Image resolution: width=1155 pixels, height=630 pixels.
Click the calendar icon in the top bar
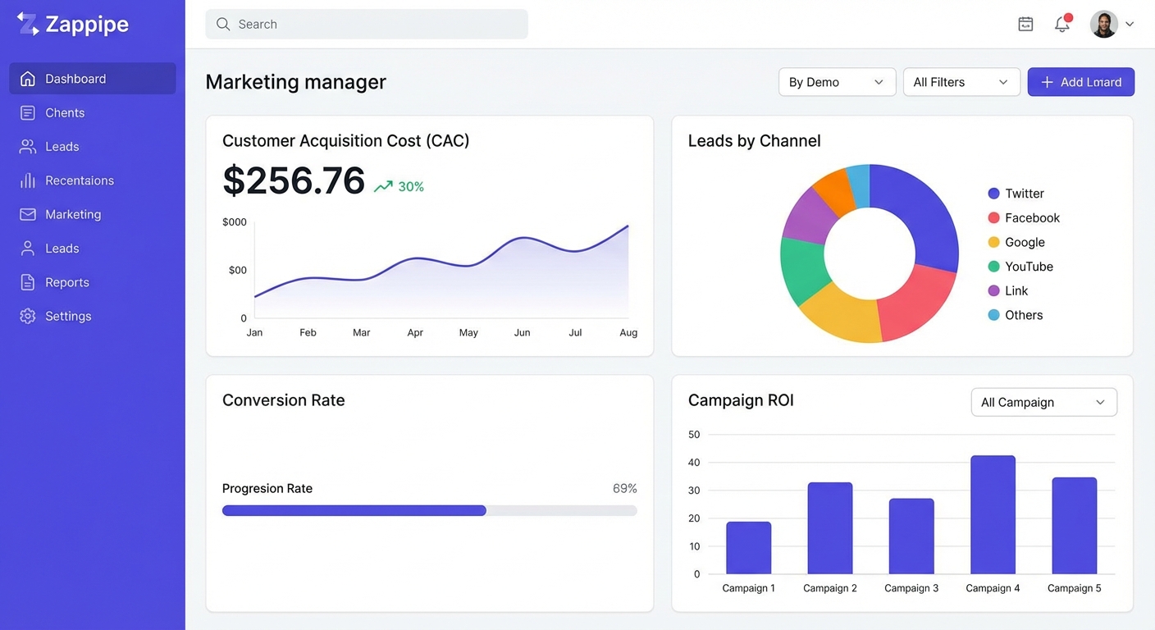point(1025,24)
